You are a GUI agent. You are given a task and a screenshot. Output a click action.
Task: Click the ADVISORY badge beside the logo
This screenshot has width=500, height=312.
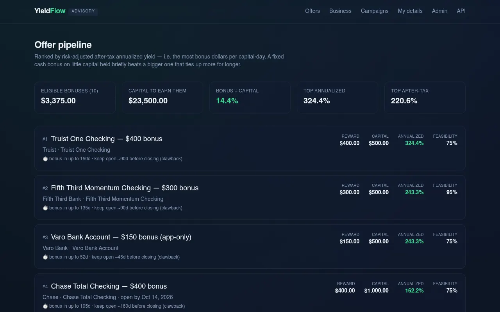(x=83, y=11)
